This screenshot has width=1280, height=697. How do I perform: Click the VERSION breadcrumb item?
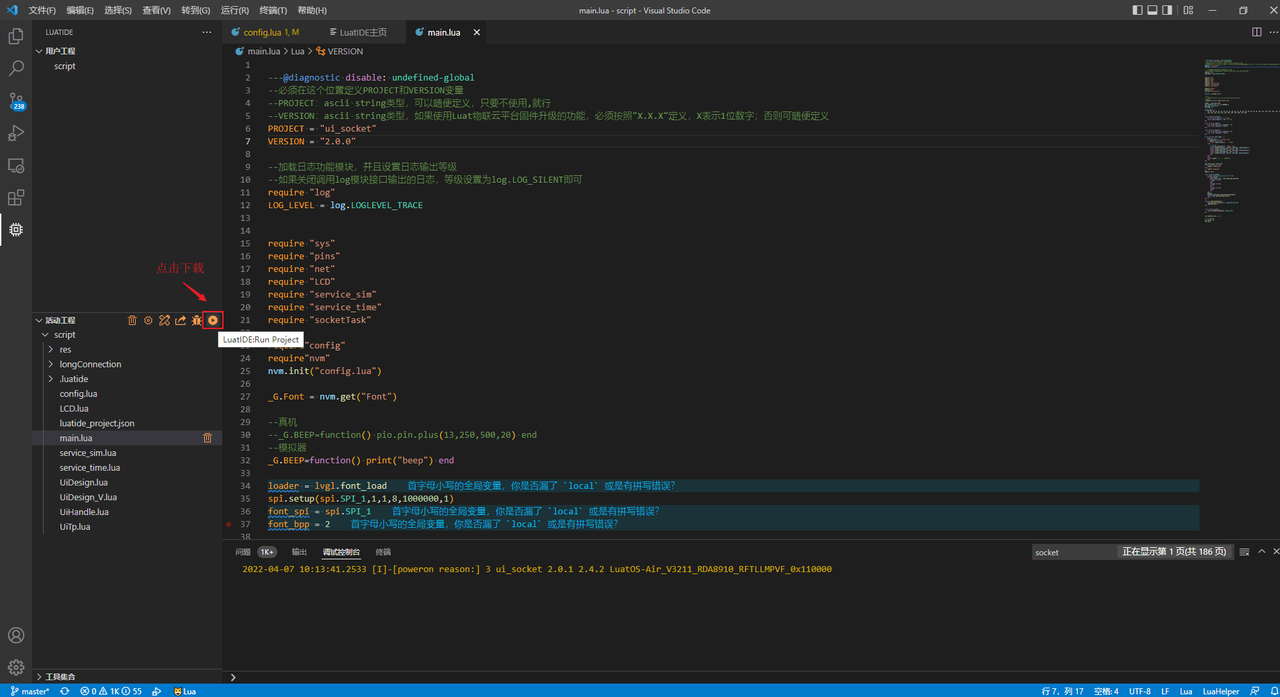[x=340, y=51]
